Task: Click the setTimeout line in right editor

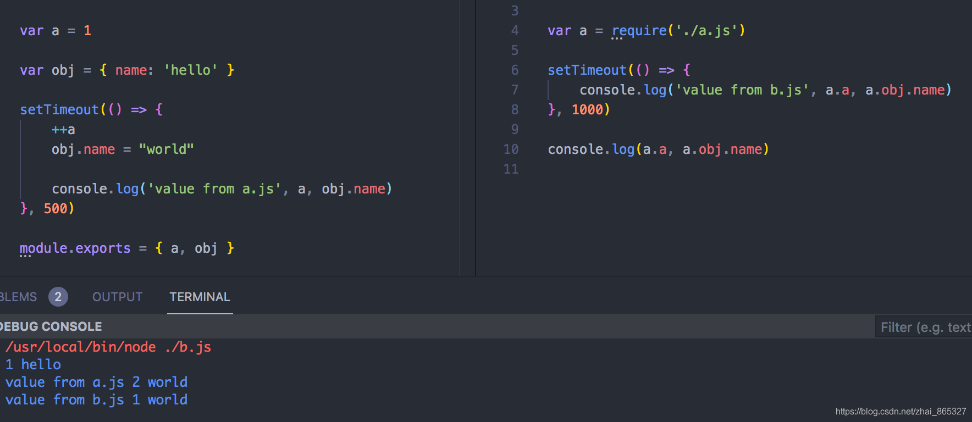Action: [619, 70]
